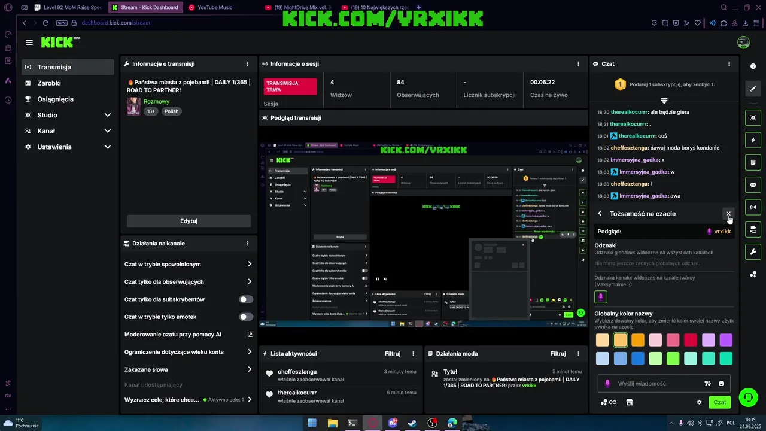Screen dimensions: 766x431
Task: Toggle Czat tylko dla subskrybentów switch
Action: [246, 299]
